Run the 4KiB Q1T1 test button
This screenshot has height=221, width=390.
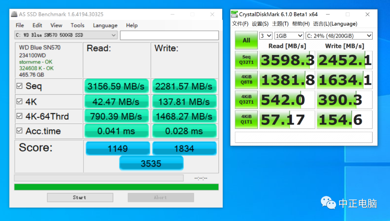(246, 120)
